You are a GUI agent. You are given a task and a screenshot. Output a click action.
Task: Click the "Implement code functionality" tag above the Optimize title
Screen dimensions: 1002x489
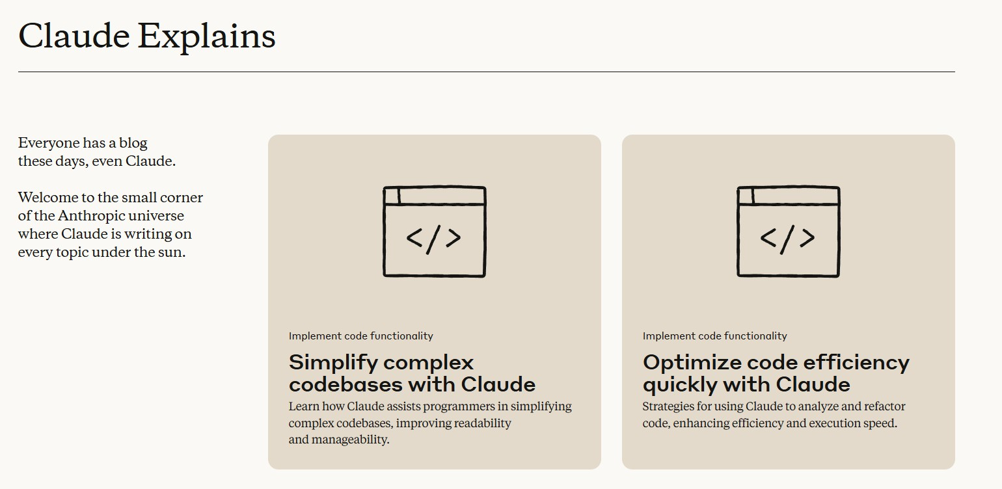pyautogui.click(x=714, y=336)
